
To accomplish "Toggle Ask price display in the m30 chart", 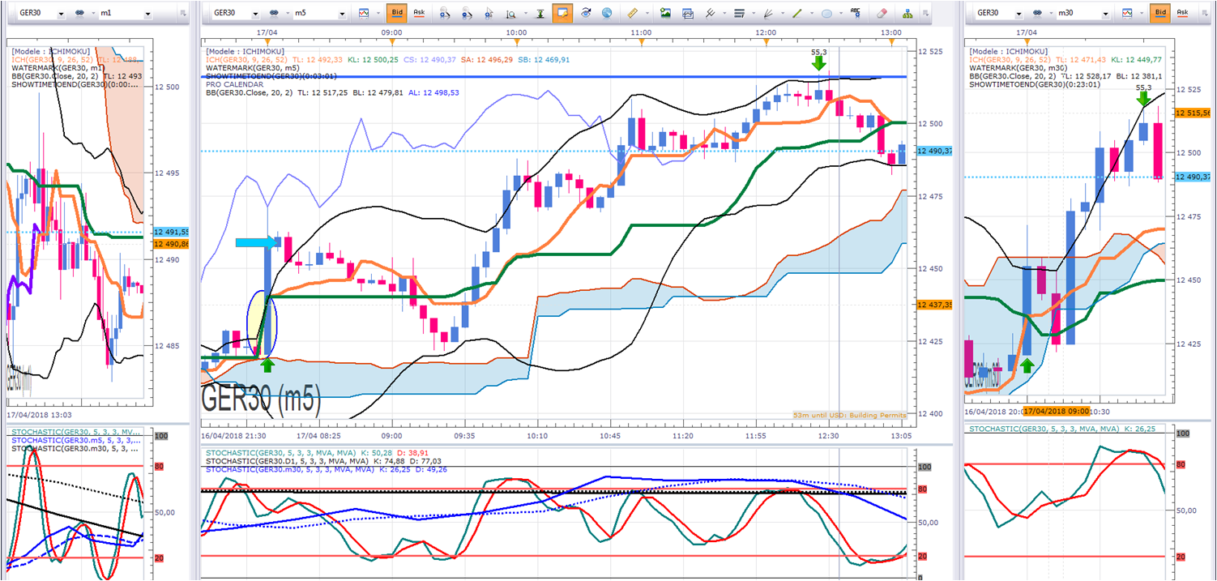I will [1181, 13].
